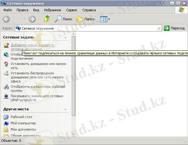Click the Up folder toolbar icon
This screenshot has width=188, height=145.
pyautogui.click(x=47, y=19)
